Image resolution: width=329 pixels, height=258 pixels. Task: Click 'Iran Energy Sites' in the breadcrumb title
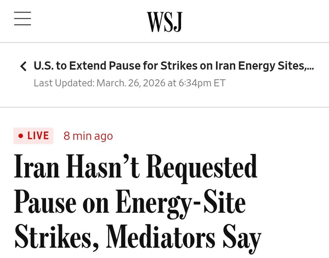click(x=262, y=67)
